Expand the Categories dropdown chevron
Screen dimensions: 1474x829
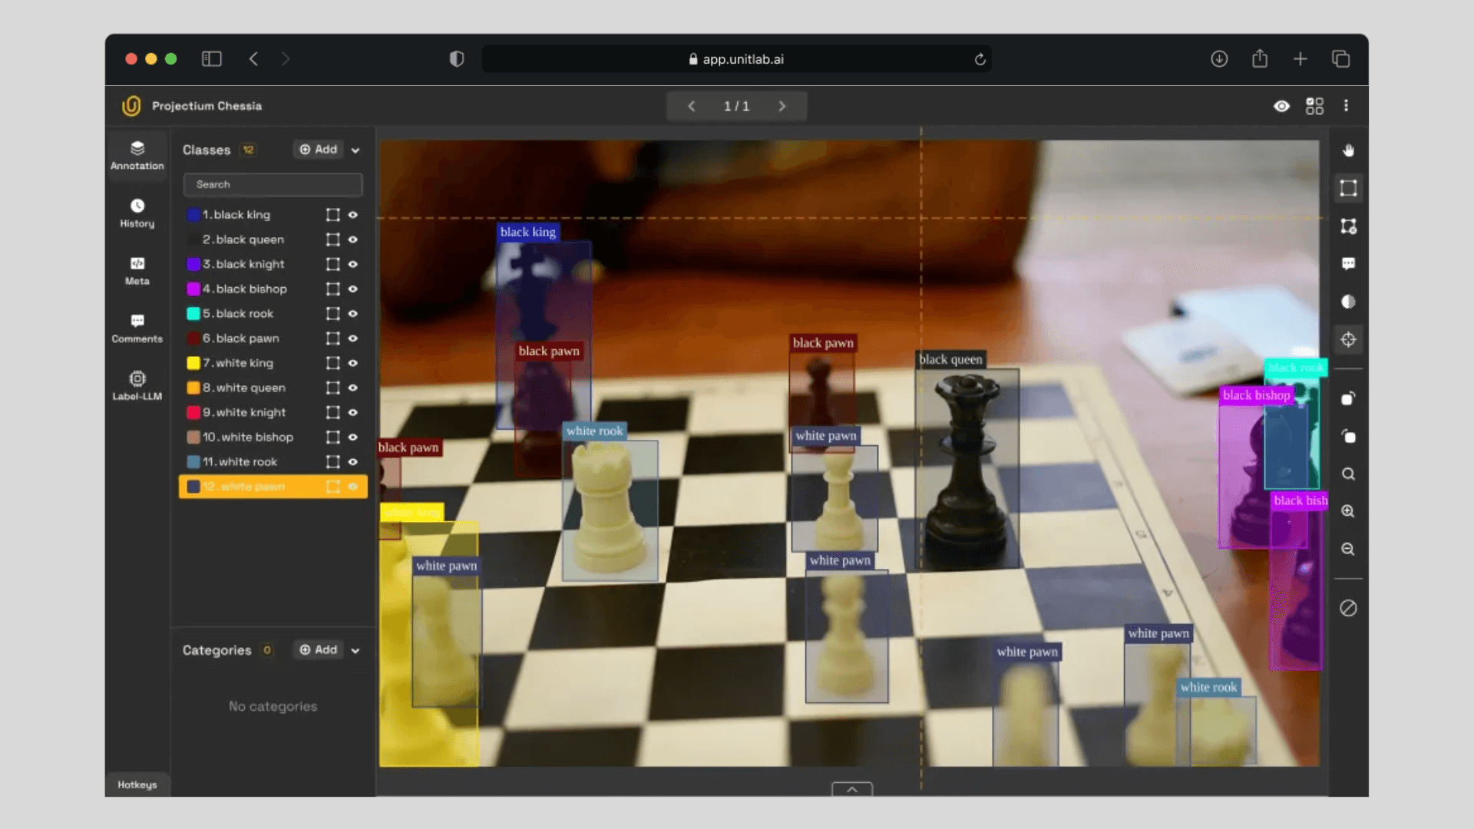355,649
